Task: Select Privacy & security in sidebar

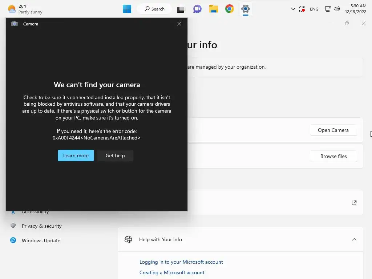Action: (41, 226)
